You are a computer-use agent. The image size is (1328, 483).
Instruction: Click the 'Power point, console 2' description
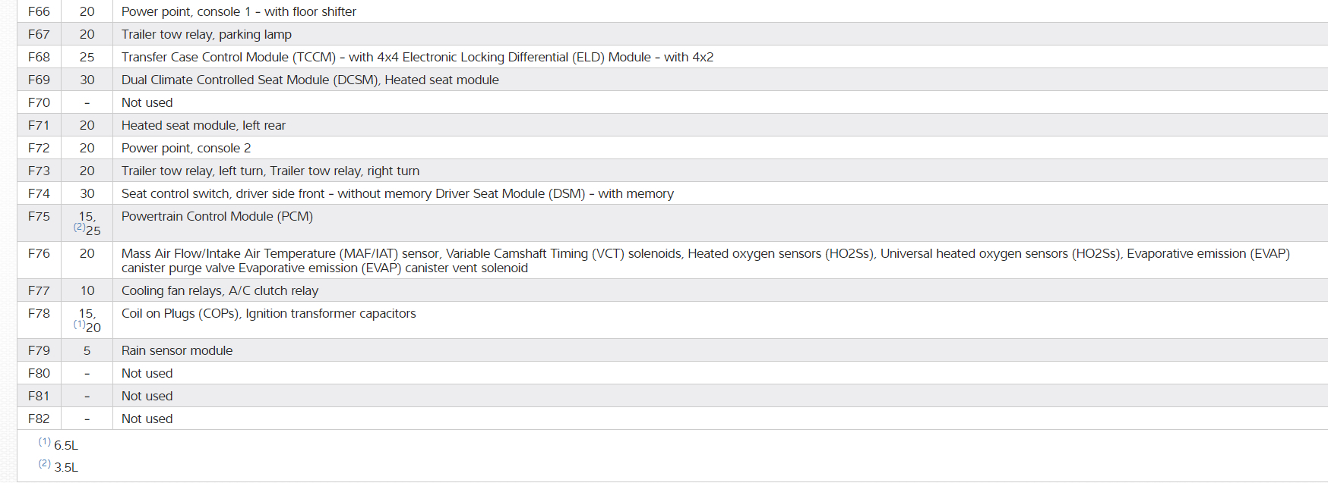(x=185, y=148)
